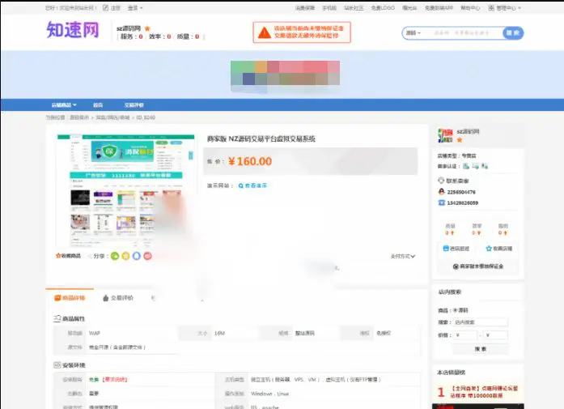Focus the minimum price input field
The width and height of the screenshot is (564, 409).
[x=465, y=335]
